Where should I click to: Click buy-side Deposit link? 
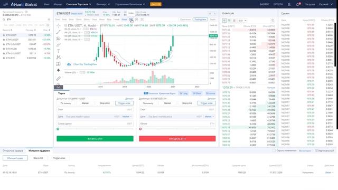point(129,99)
